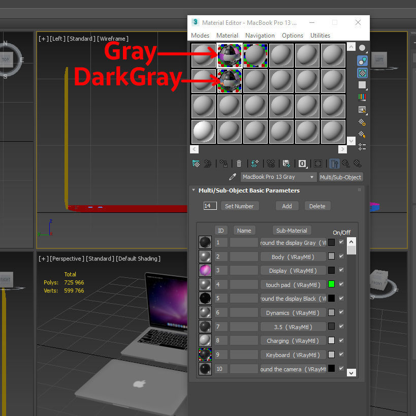Click Put Material to Scene icon
This screenshot has height=416, width=416.
(x=207, y=164)
